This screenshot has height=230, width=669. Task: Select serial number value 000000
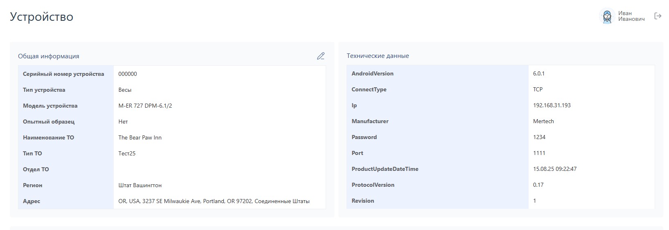tap(128, 74)
